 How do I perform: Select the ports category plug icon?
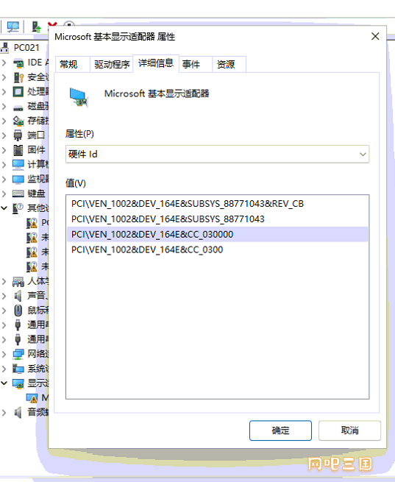pyautogui.click(x=18, y=135)
